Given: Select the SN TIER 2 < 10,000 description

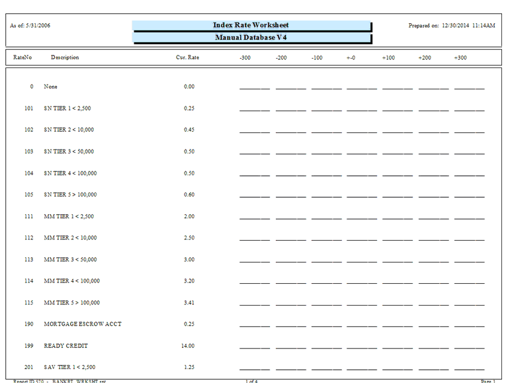Looking at the screenshot, I should [70, 130].
